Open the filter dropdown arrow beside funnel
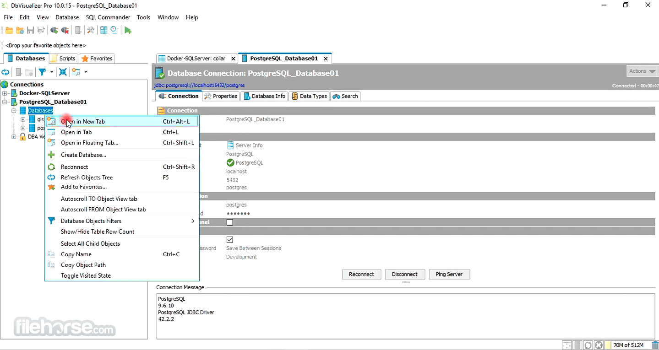The image size is (659, 350). [52, 72]
